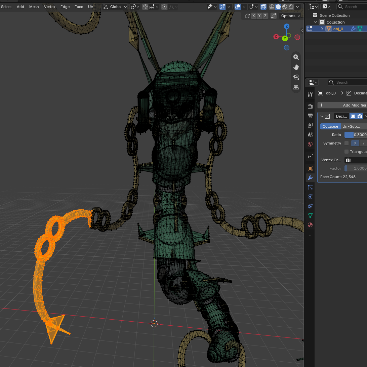Toggle X-ray display icon in header
Viewport: 367px width, 367px height.
point(263,7)
